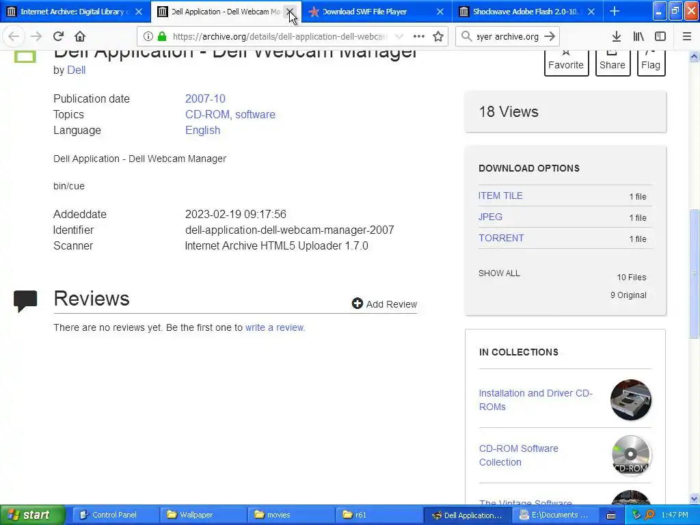Click the search box text field
Image resolution: width=700 pixels, height=525 pixels.
point(508,36)
